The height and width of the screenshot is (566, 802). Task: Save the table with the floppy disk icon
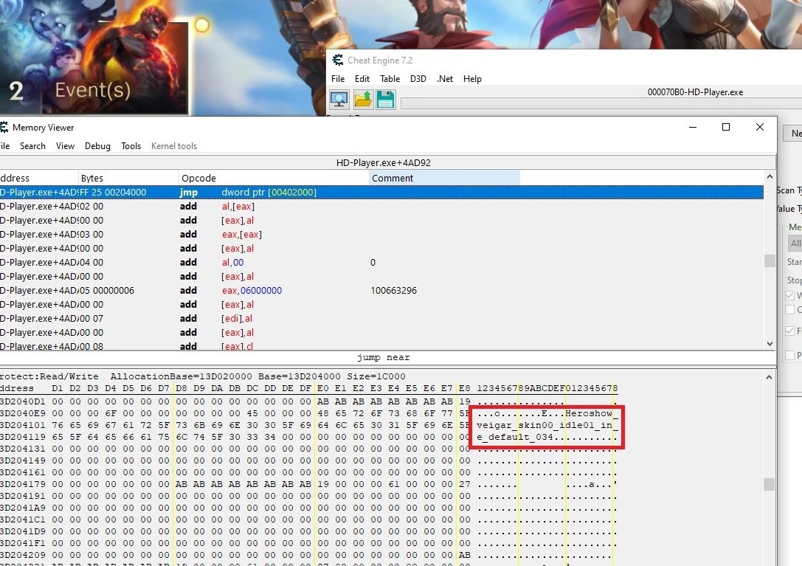tap(385, 100)
